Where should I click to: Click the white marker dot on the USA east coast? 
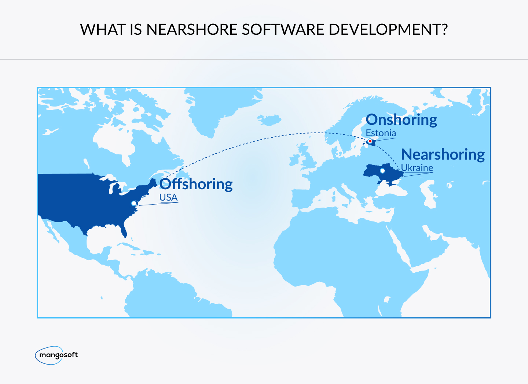click(133, 203)
